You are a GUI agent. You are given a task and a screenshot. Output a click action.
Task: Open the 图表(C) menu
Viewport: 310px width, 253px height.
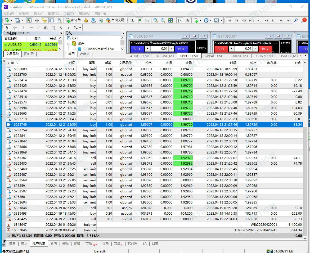53,14
